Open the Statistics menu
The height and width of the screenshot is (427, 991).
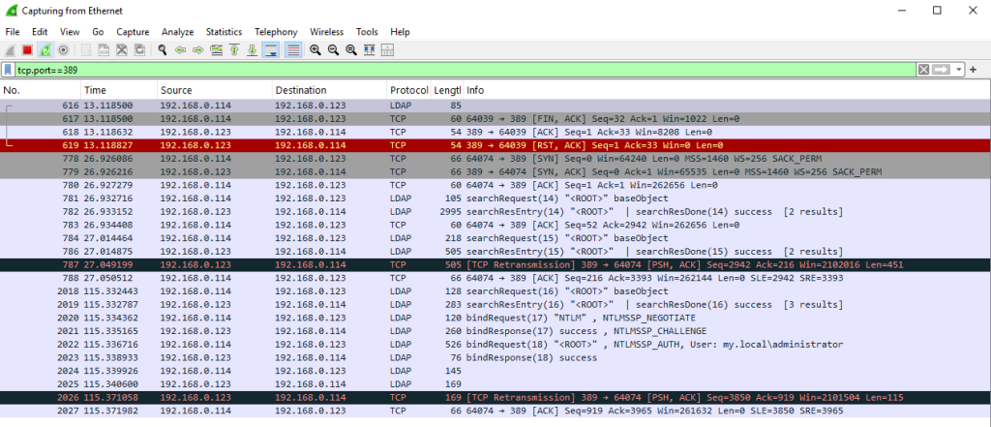(224, 32)
